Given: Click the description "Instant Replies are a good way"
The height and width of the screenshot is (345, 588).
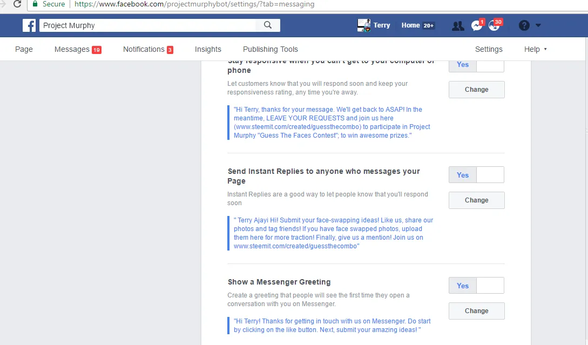Looking at the screenshot, I should [x=327, y=198].
